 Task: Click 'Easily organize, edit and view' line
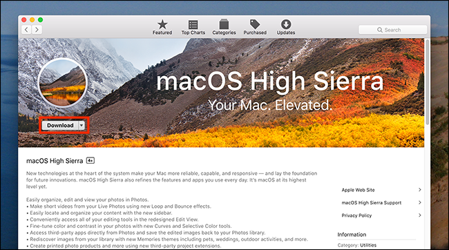click(87, 200)
